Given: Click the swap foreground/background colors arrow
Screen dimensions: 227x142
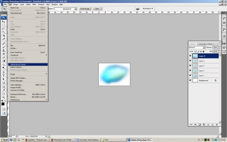Looking at the screenshot, I should click(x=5, y=101).
